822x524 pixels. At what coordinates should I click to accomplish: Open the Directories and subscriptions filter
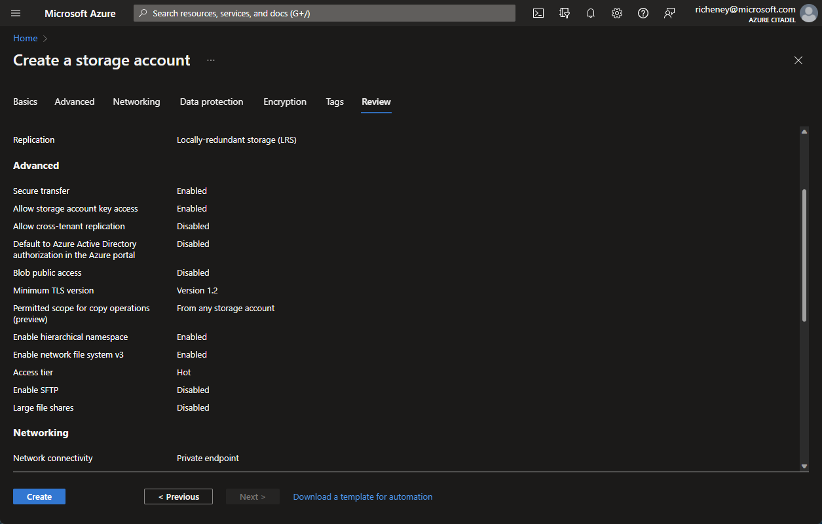tap(564, 13)
